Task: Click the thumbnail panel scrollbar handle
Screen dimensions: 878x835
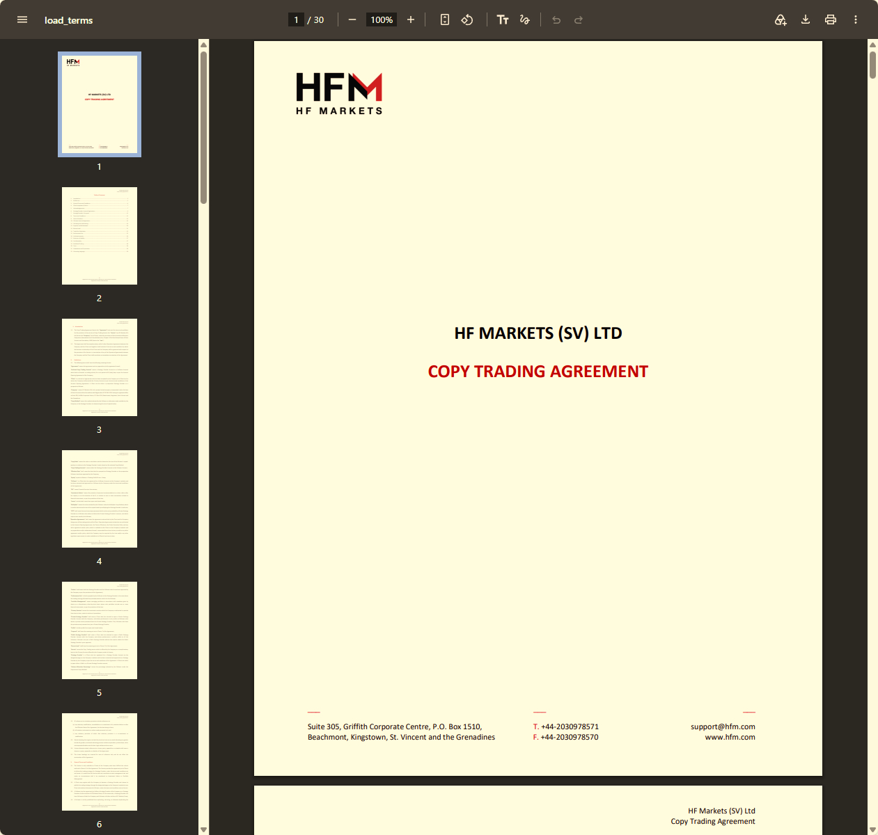Action: point(203,127)
